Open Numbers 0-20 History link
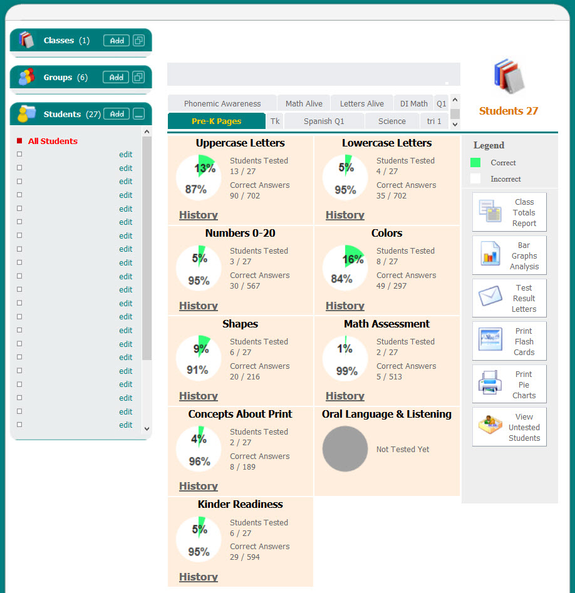Image resolution: width=575 pixels, height=593 pixels. 198,306
